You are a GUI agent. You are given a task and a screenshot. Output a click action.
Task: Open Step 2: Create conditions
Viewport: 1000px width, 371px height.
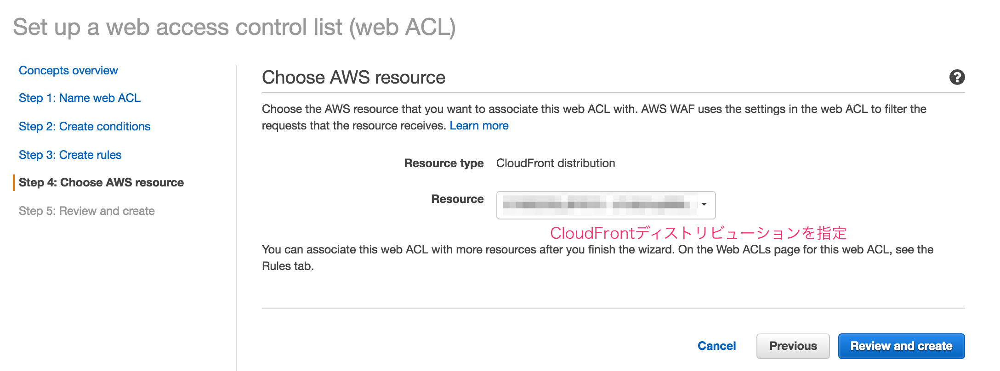pyautogui.click(x=85, y=126)
